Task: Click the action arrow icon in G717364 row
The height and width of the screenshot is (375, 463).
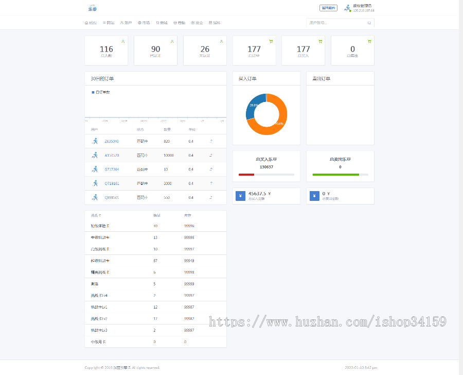Action: coord(211,169)
